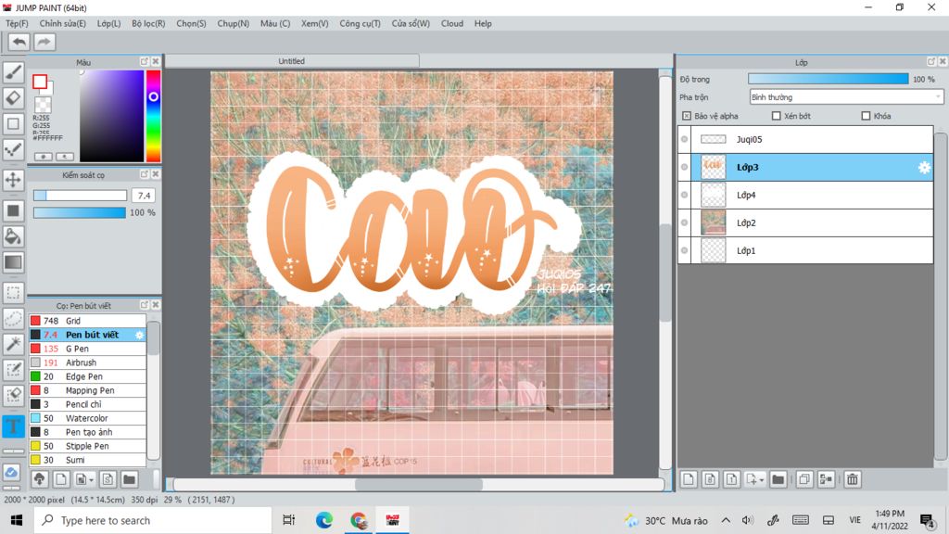
Task: Select the rectangular Selection tool
Action: coord(13,293)
